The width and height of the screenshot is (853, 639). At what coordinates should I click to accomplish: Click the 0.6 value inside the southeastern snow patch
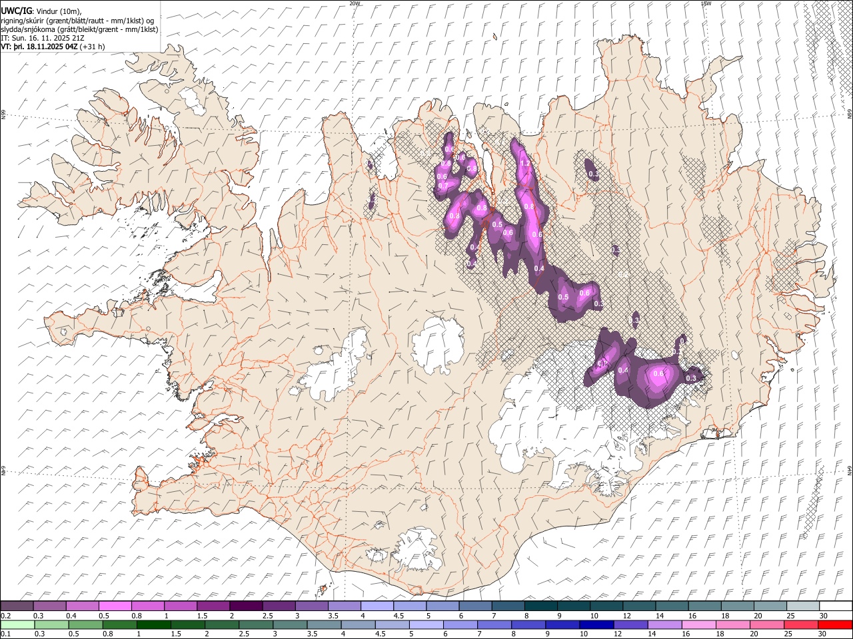pos(658,374)
